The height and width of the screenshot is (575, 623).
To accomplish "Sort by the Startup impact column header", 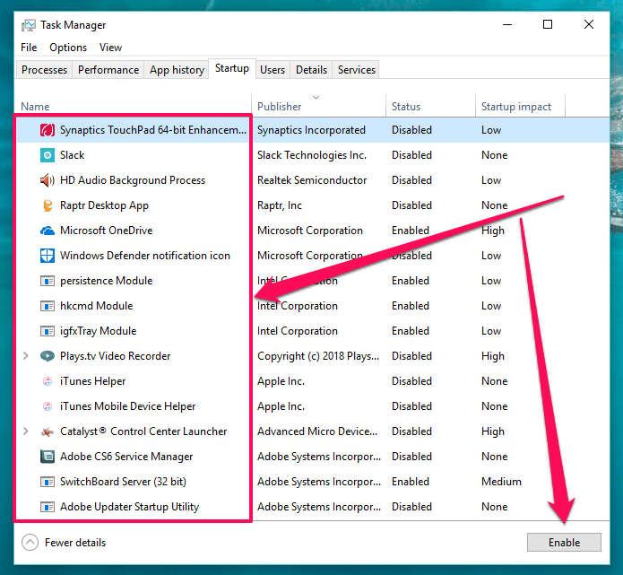I will (520, 106).
